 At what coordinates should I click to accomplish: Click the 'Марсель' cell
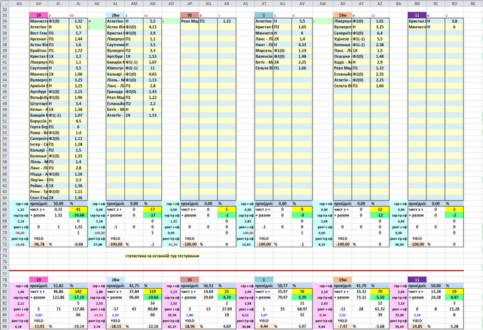[264, 50]
